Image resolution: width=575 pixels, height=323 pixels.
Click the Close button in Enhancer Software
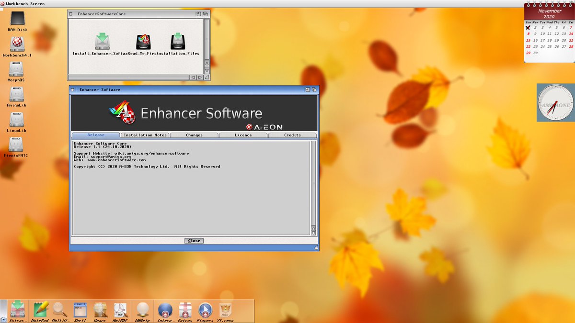tap(194, 241)
